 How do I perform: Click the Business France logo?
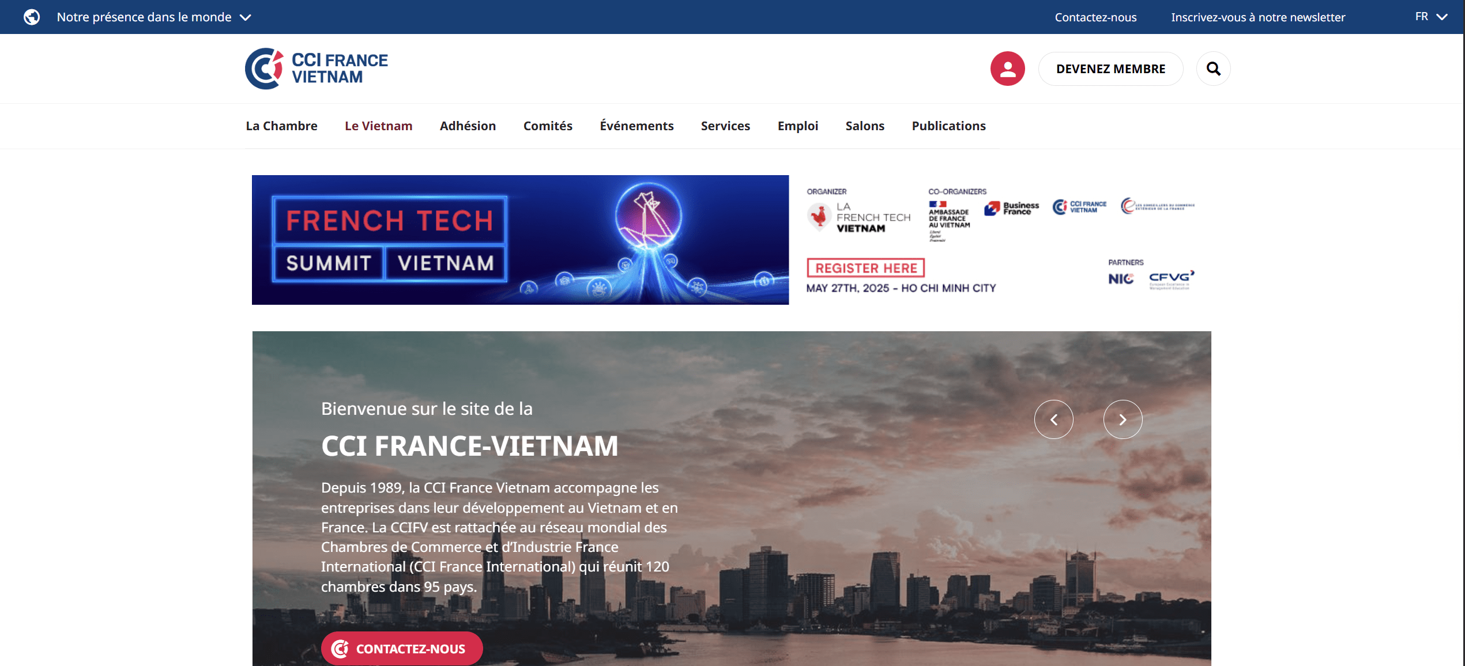[x=1011, y=208]
